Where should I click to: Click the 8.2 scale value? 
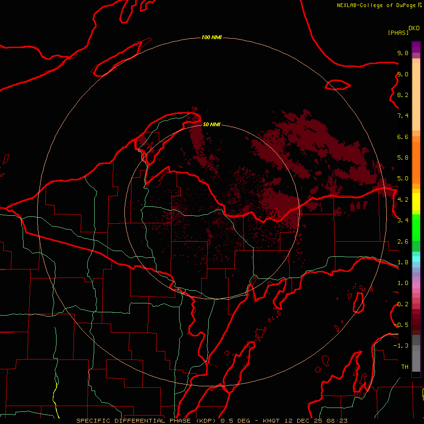click(403, 95)
